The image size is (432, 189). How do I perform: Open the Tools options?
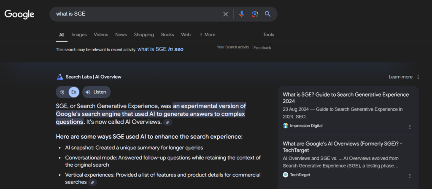268,35
